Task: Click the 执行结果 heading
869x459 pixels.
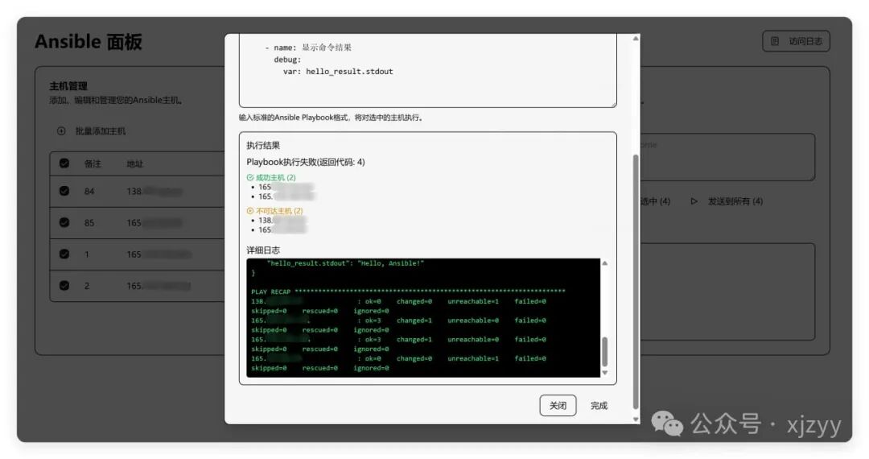Action: coord(263,145)
